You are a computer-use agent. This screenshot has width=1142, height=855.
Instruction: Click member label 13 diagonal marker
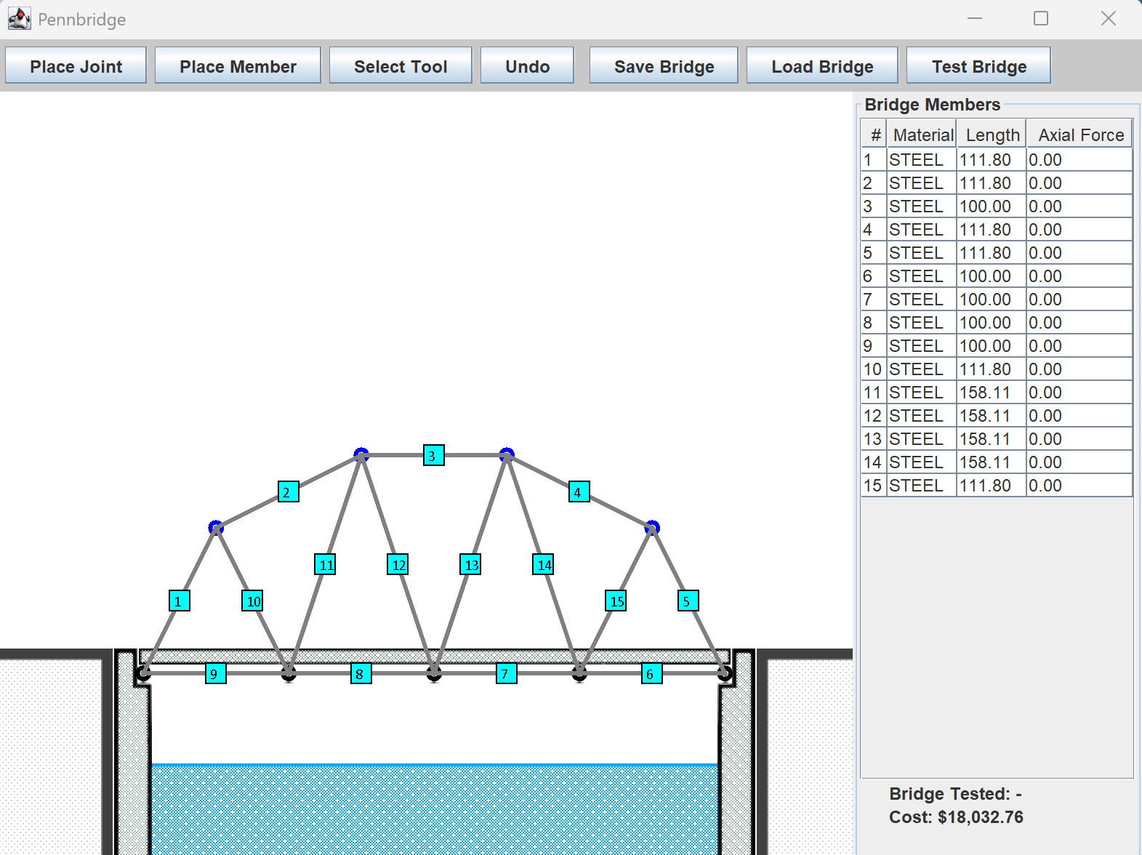coord(470,564)
